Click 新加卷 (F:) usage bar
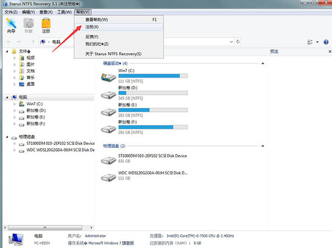Screen dimensions: 332x248 [153, 127]
